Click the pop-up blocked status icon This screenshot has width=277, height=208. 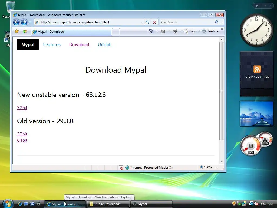[x=121, y=167]
